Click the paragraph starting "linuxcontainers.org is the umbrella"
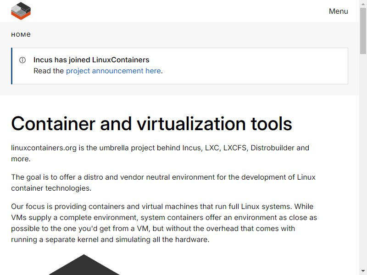The height and width of the screenshot is (275, 367). tap(160, 153)
